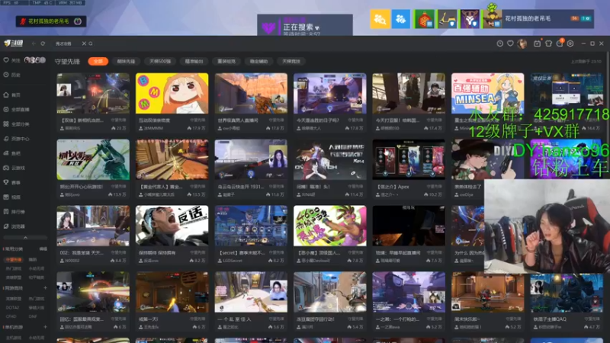Clear the search box with the X
Image resolution: width=610 pixels, height=343 pixels.
click(84, 43)
